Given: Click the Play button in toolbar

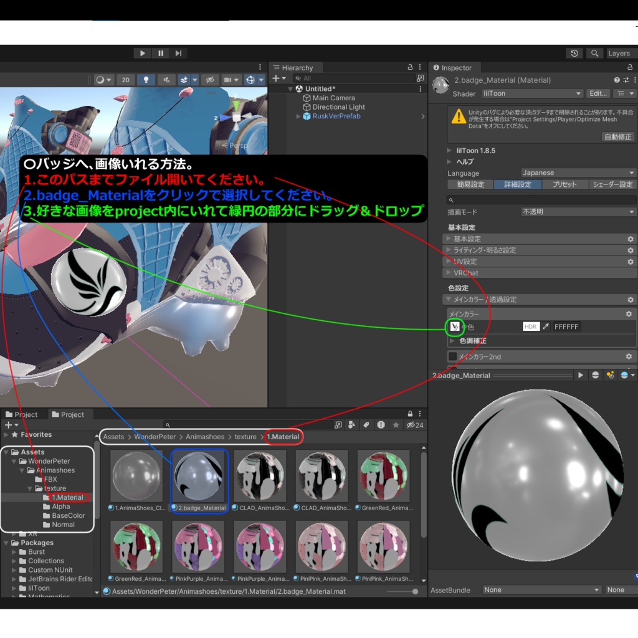Looking at the screenshot, I should coord(143,54).
